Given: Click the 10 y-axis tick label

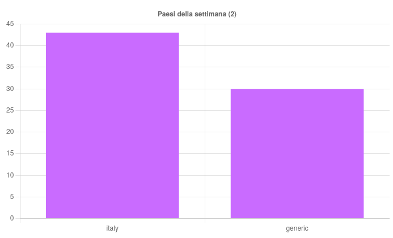Looking at the screenshot, I should [10, 175].
